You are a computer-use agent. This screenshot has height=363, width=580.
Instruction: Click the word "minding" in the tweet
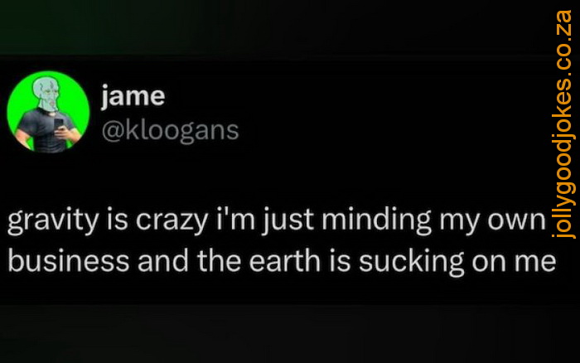pos(377,221)
